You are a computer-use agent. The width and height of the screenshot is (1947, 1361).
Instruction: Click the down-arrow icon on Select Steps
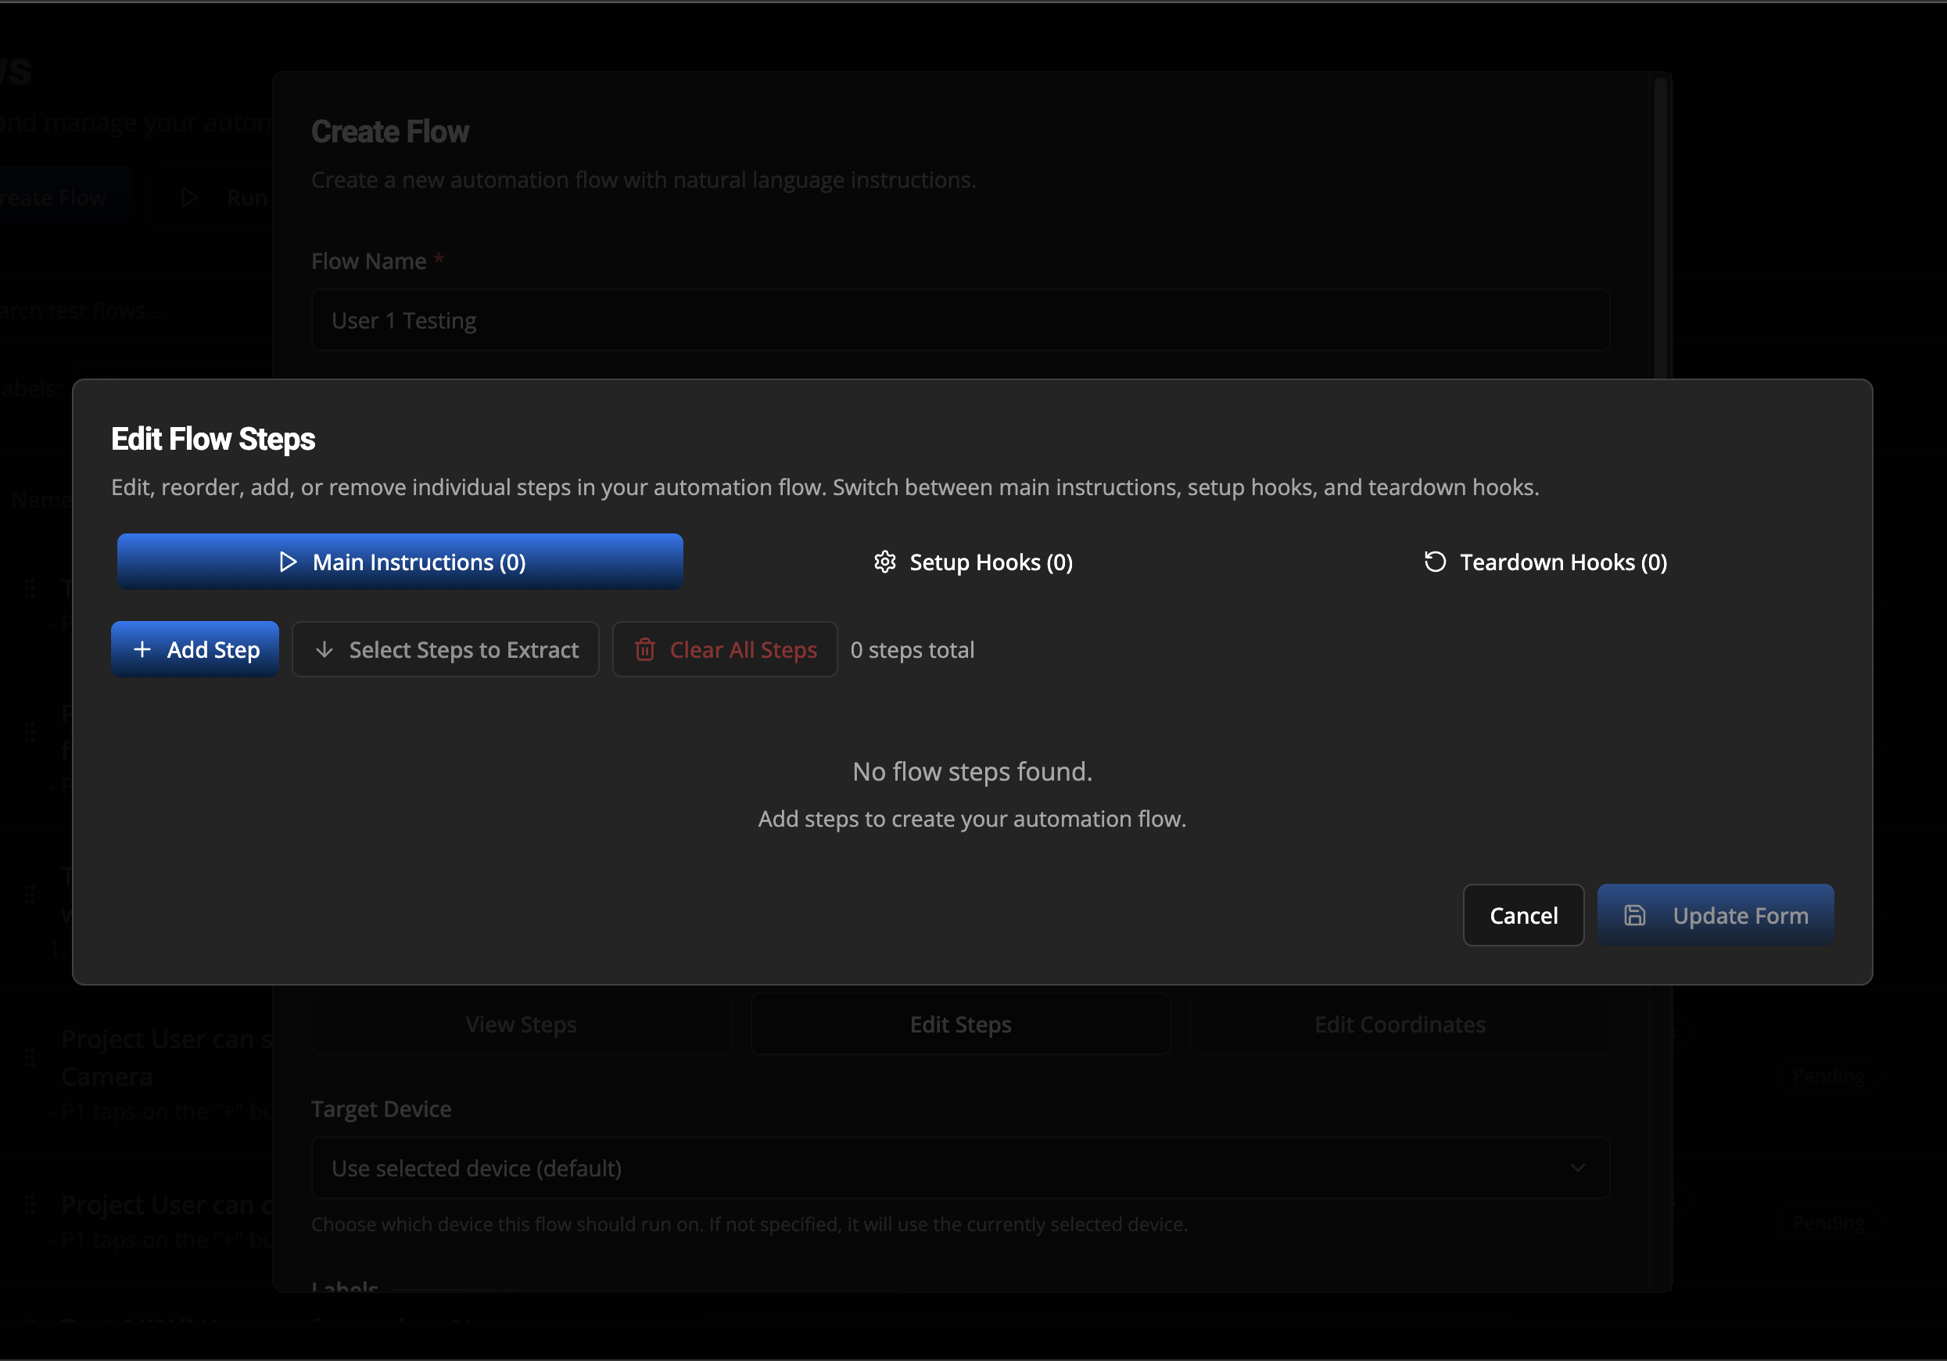point(324,649)
